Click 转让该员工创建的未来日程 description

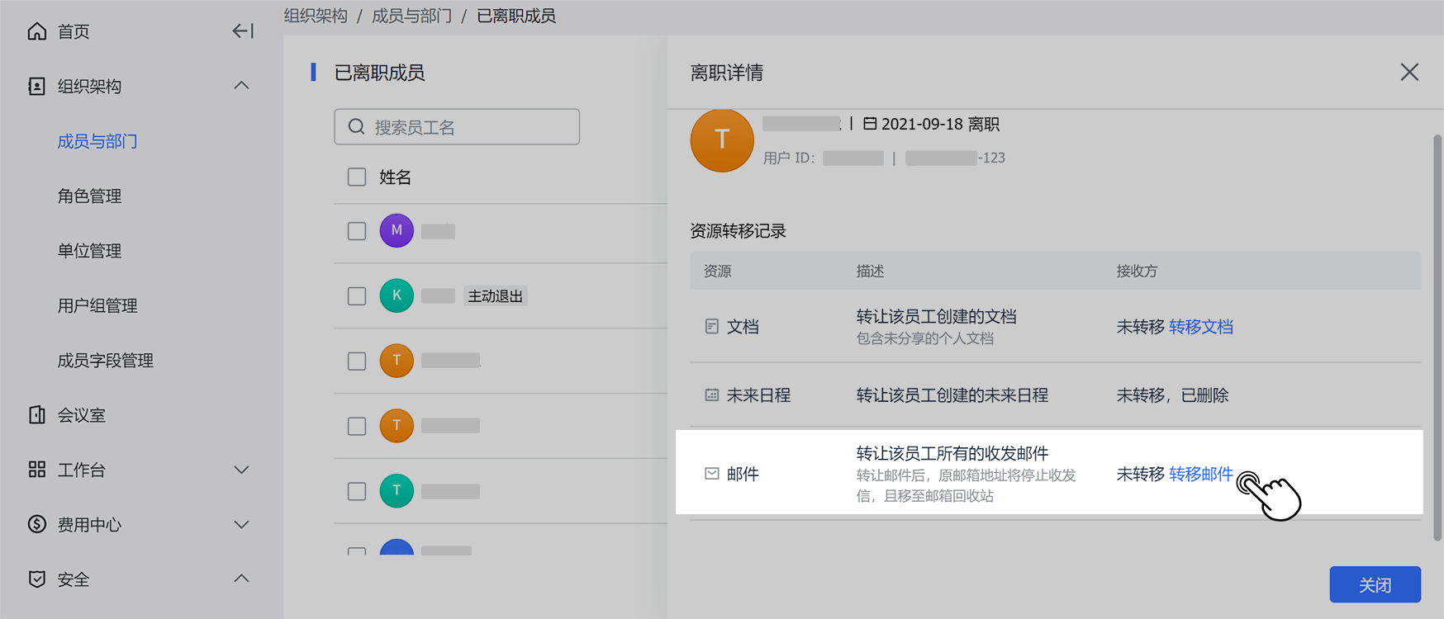[x=952, y=395]
